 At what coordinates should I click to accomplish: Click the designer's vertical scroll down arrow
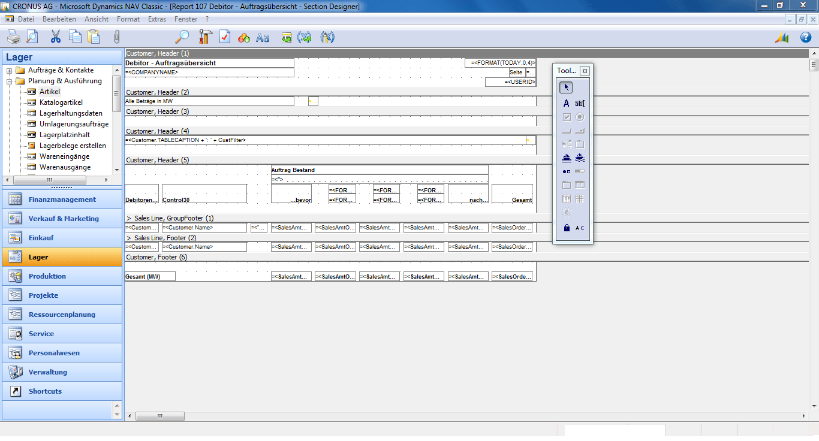click(x=814, y=406)
